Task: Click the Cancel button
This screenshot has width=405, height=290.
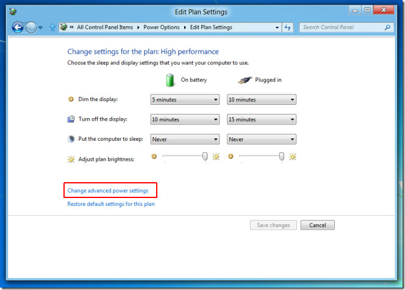Action: point(317,225)
